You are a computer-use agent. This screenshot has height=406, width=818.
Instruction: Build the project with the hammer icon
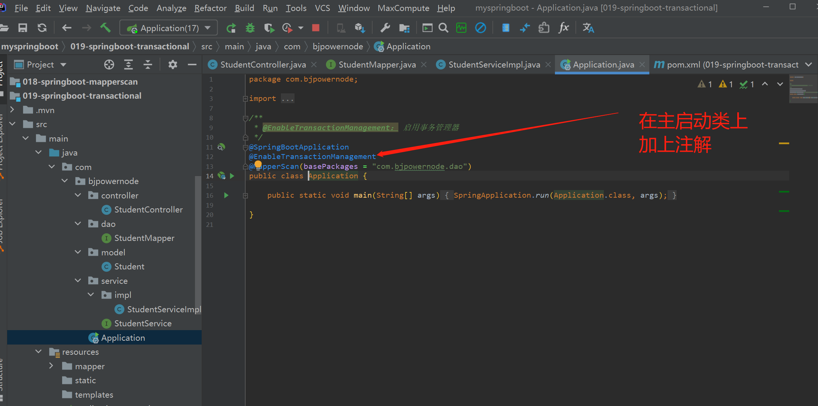pos(105,28)
